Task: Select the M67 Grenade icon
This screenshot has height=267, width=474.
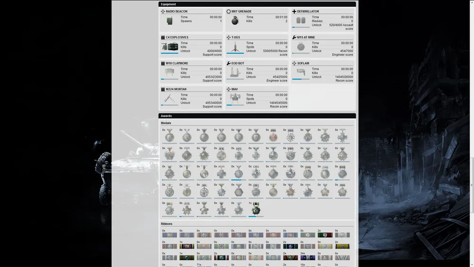Action: tap(234, 21)
